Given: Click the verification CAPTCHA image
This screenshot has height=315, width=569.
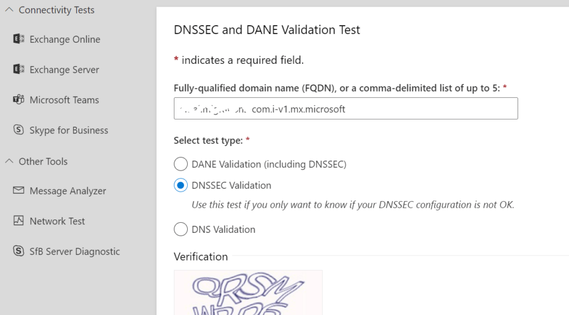Looking at the screenshot, I should 248,292.
